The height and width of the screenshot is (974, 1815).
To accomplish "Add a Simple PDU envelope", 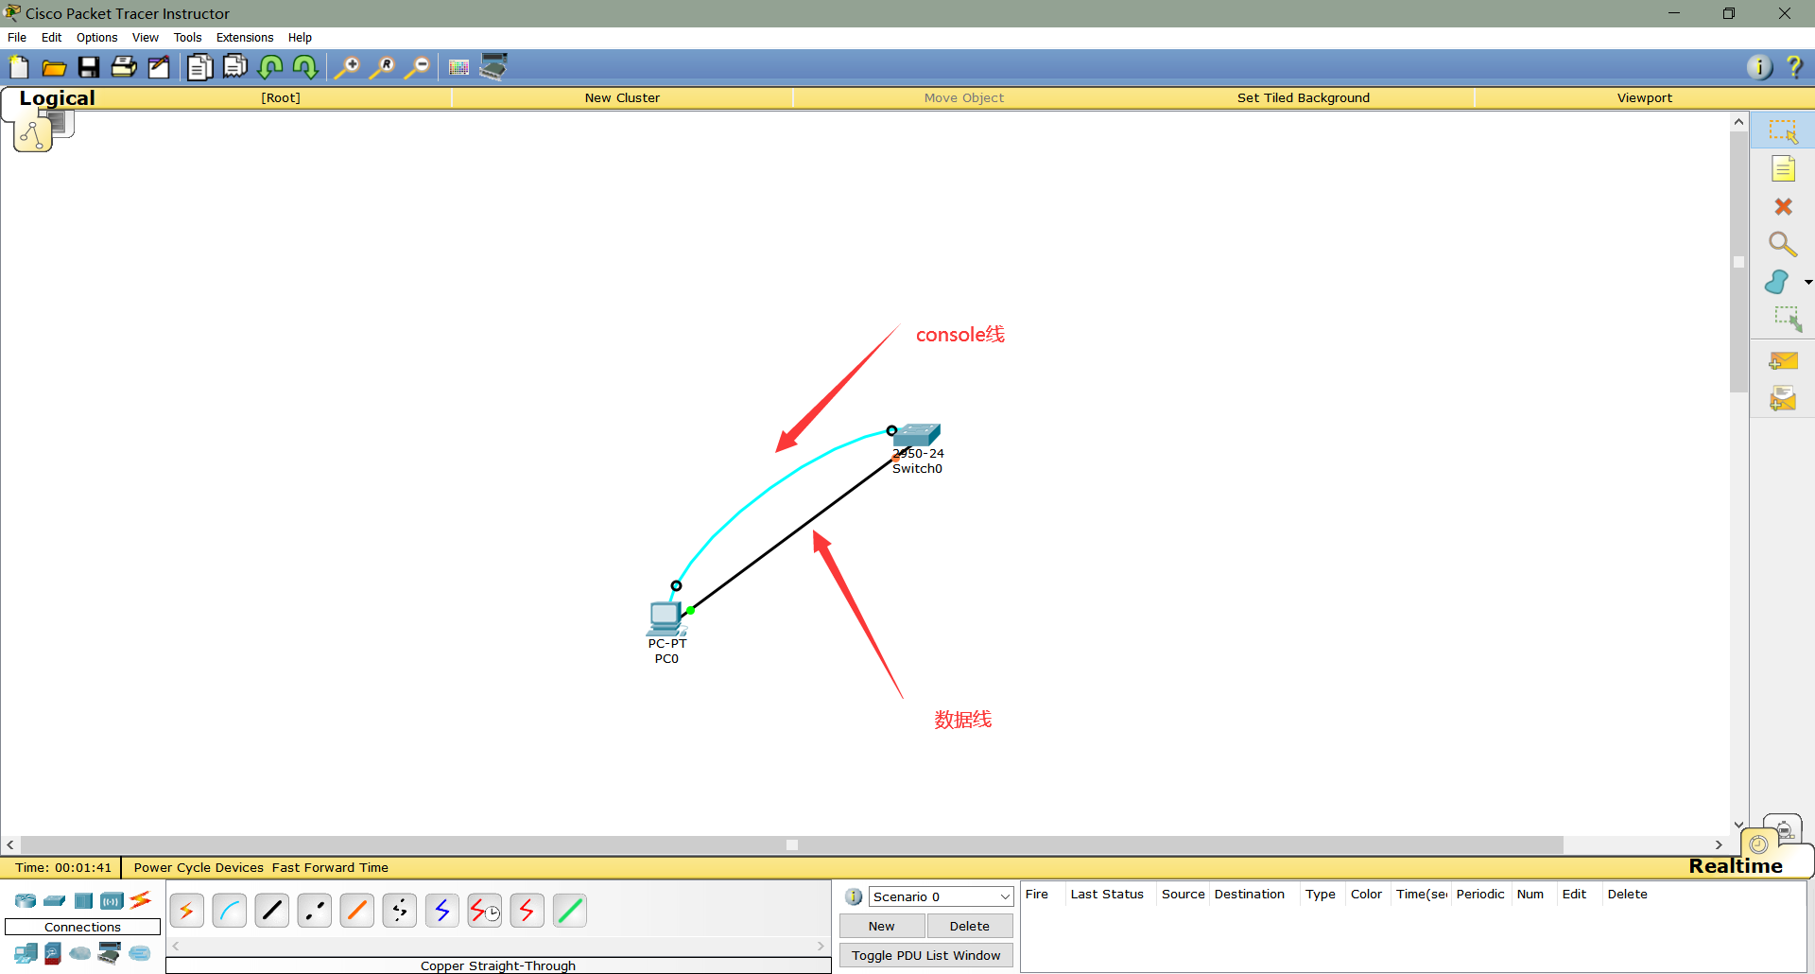I will (1783, 361).
